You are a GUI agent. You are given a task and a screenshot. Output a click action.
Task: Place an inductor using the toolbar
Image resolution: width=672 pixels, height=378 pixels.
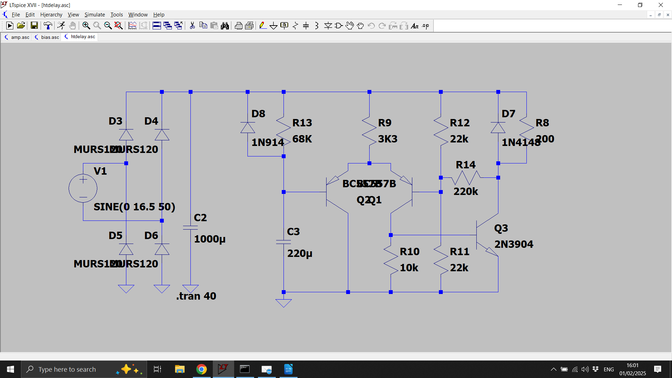(317, 26)
